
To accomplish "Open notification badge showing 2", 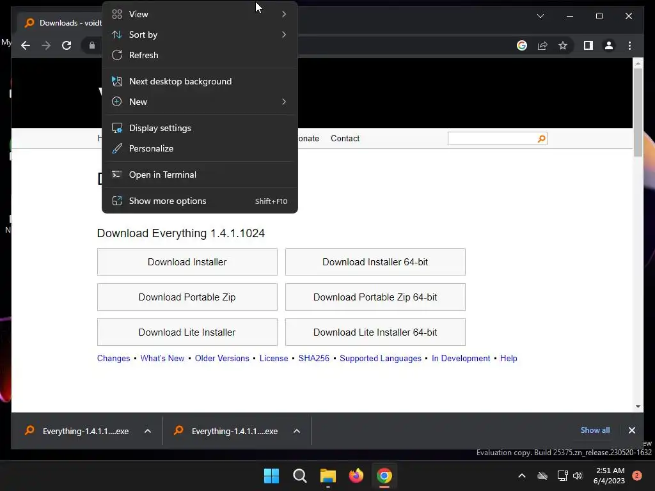I will click(x=637, y=476).
